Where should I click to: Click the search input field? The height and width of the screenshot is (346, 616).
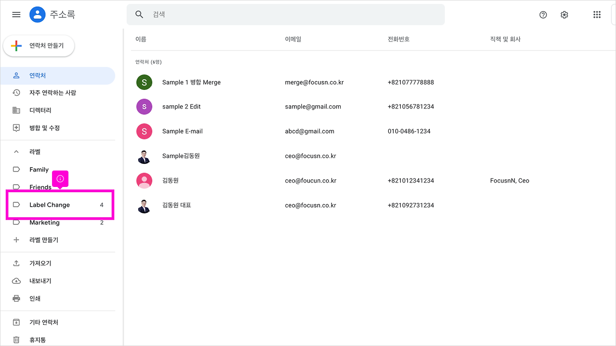pos(286,14)
